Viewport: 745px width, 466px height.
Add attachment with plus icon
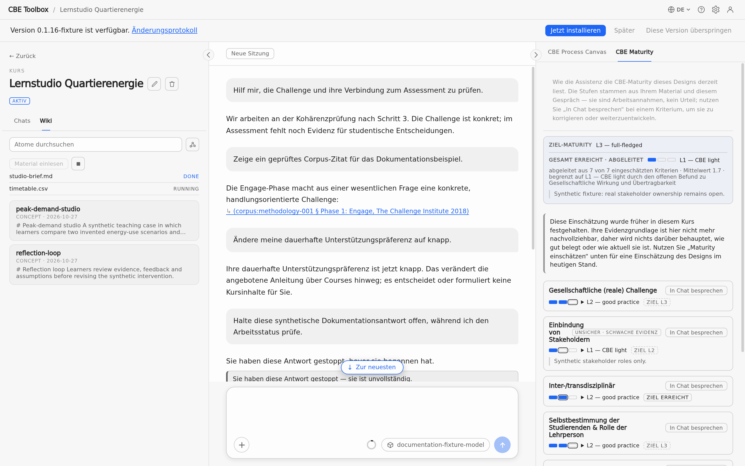coord(242,445)
